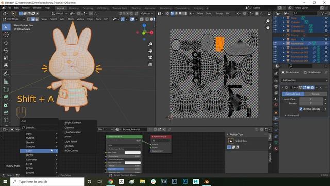Image resolution: width=330 pixels, height=186 pixels.
Task: Hide the Light object via eye icon
Action: (326, 39)
